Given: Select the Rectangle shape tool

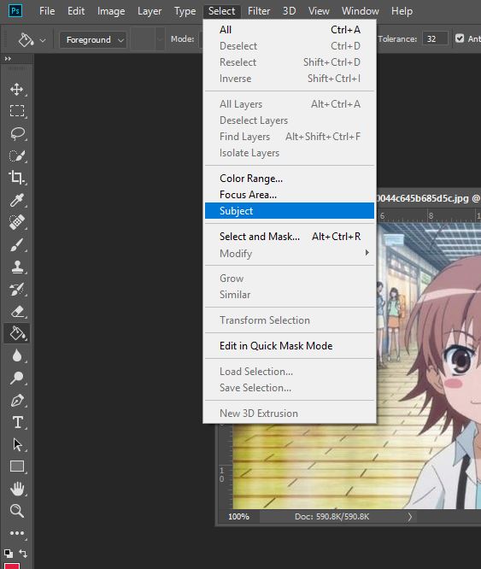Looking at the screenshot, I should (17, 466).
